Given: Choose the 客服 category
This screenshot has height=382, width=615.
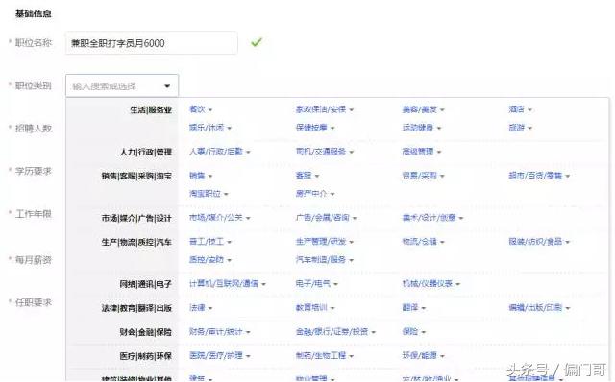Looking at the screenshot, I should click(307, 176).
